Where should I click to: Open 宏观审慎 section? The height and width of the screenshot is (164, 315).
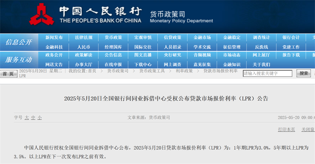(143, 37)
